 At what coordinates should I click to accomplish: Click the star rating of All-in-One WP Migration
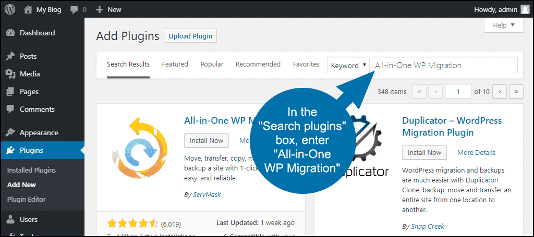click(133, 223)
